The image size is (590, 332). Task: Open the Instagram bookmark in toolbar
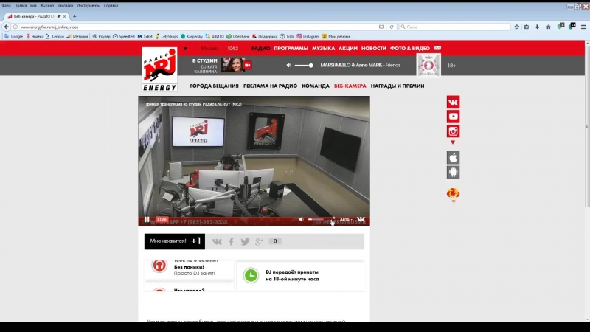click(308, 36)
